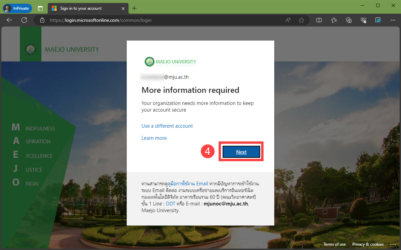Close the Sign in to your account tab

(x=123, y=8)
